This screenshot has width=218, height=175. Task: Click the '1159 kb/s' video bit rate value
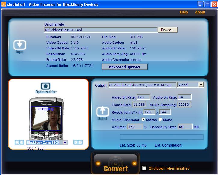pos(79,48)
